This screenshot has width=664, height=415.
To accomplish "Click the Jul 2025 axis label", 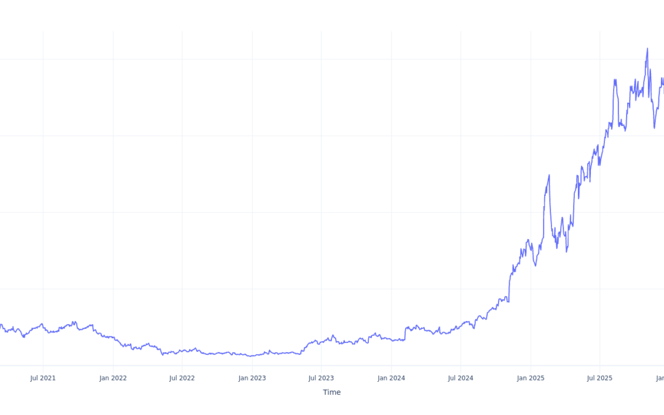I will (x=600, y=378).
